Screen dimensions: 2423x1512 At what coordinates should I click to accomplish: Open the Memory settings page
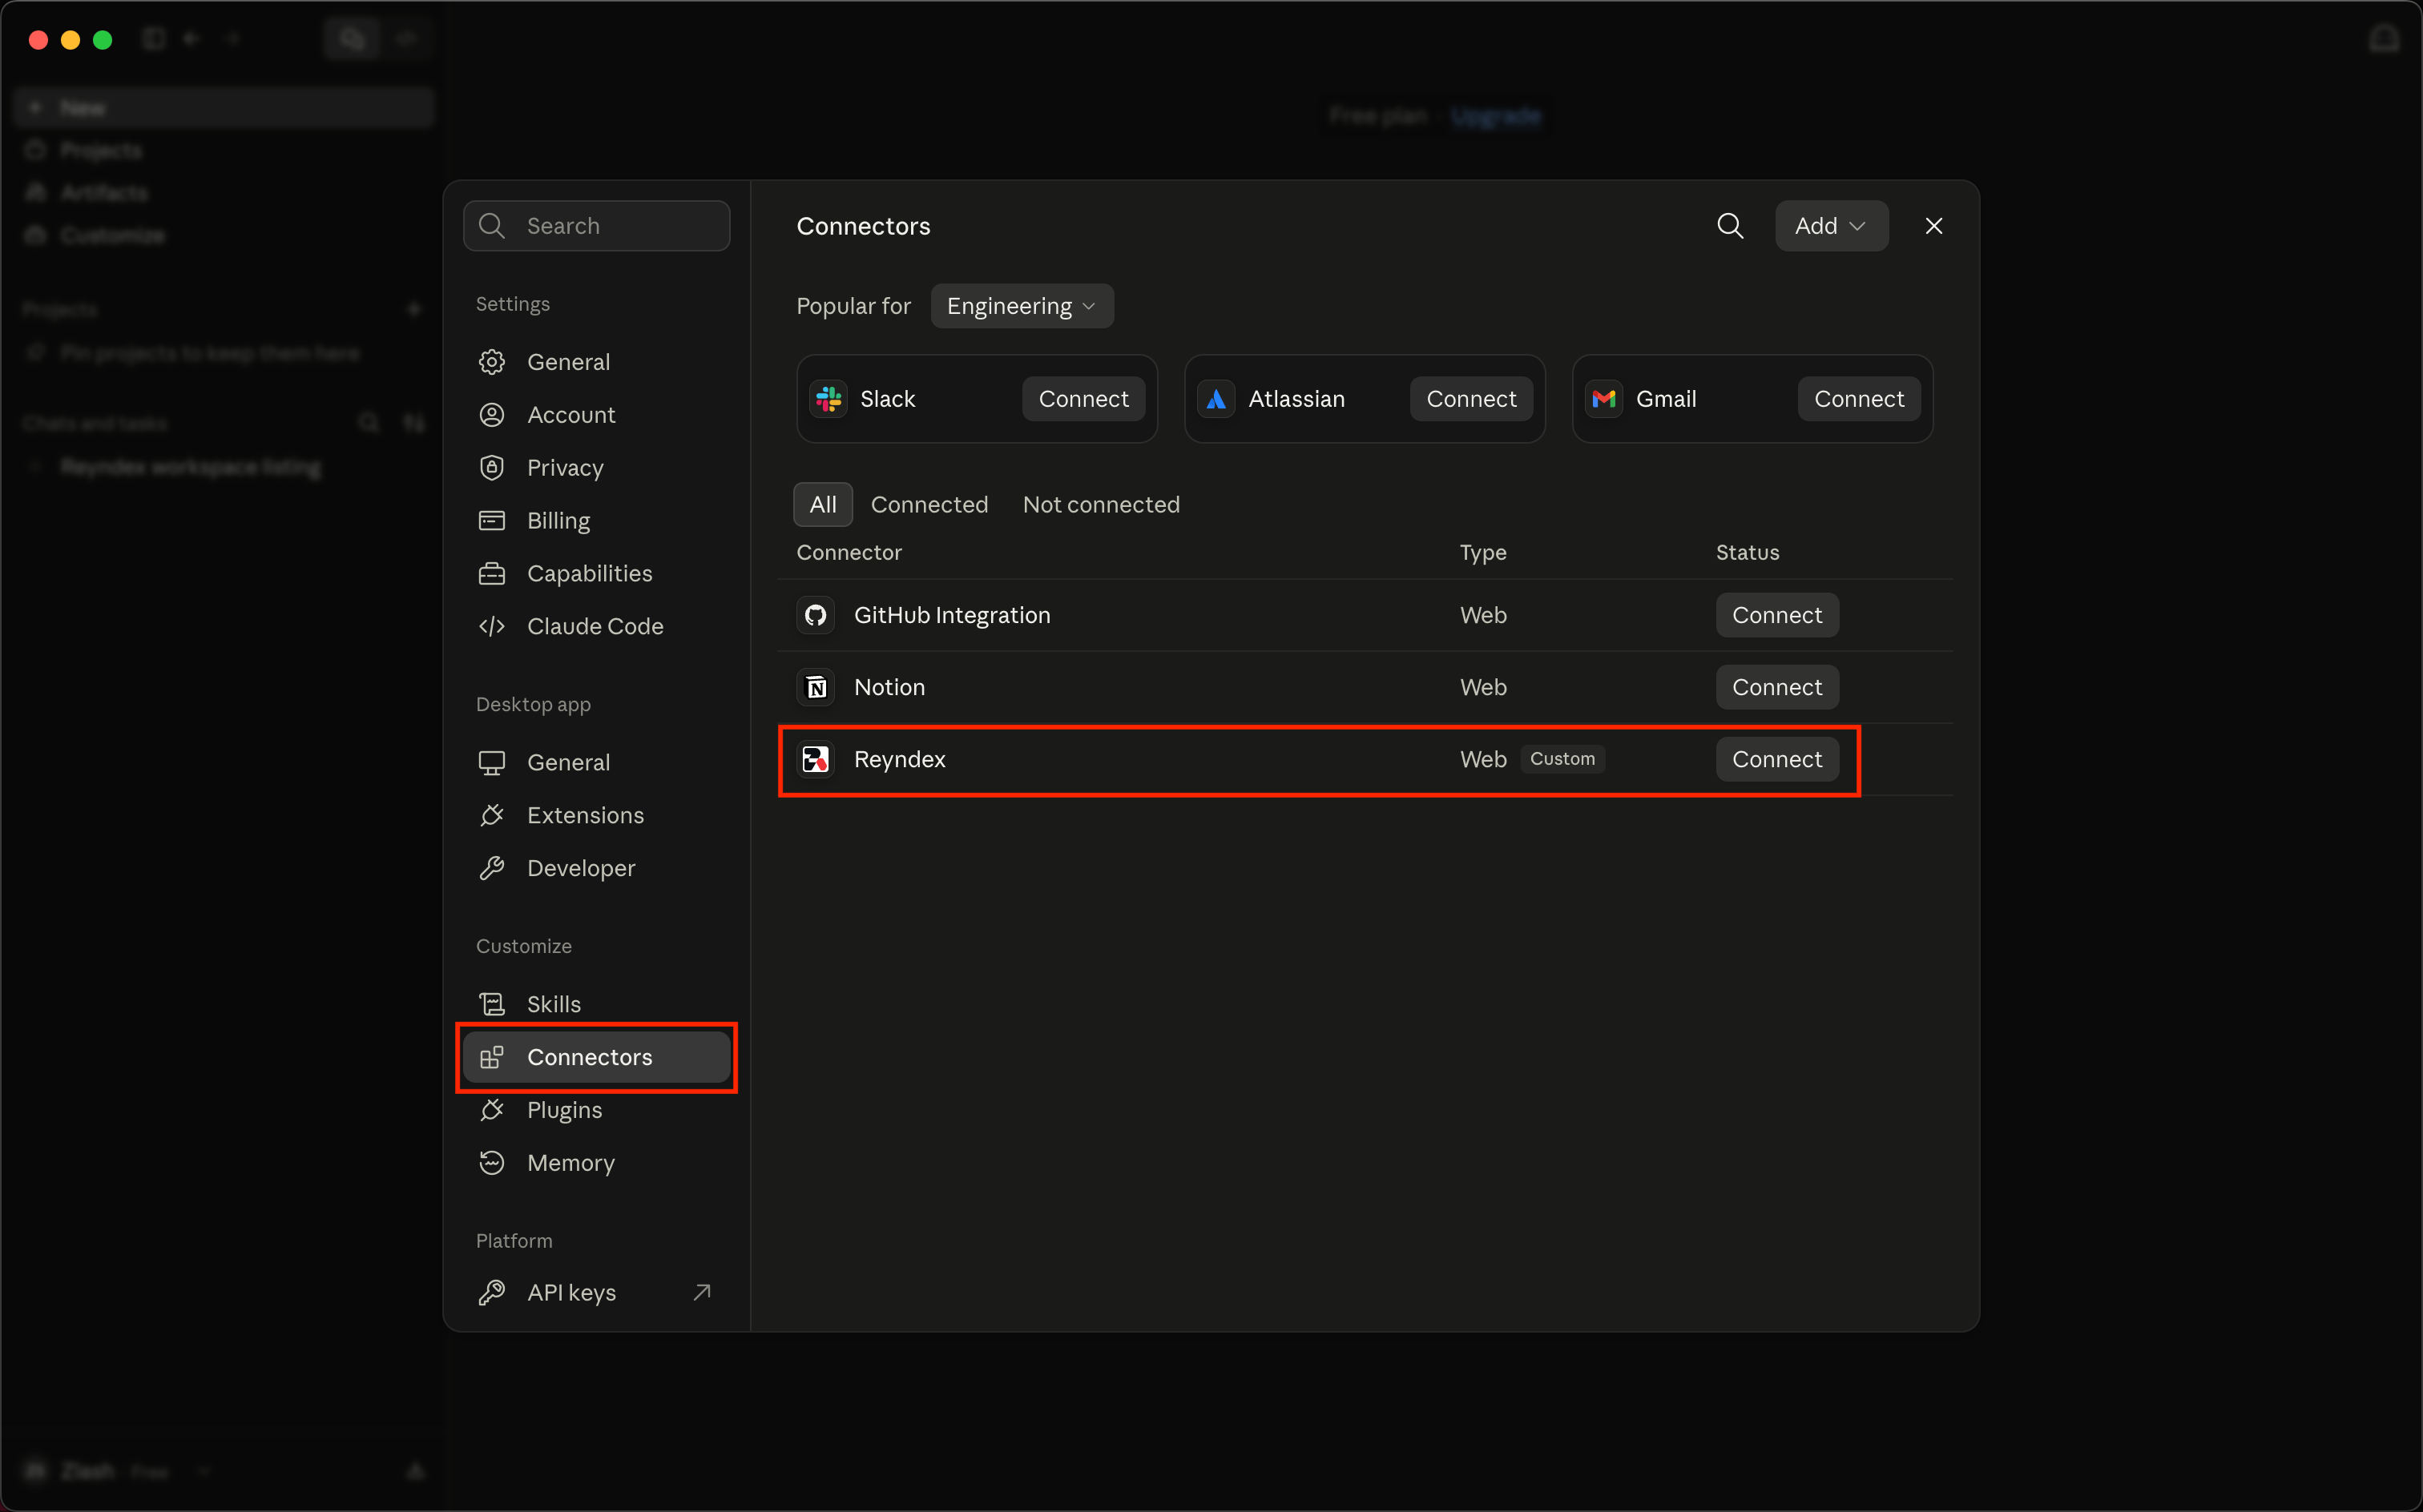(596, 1163)
